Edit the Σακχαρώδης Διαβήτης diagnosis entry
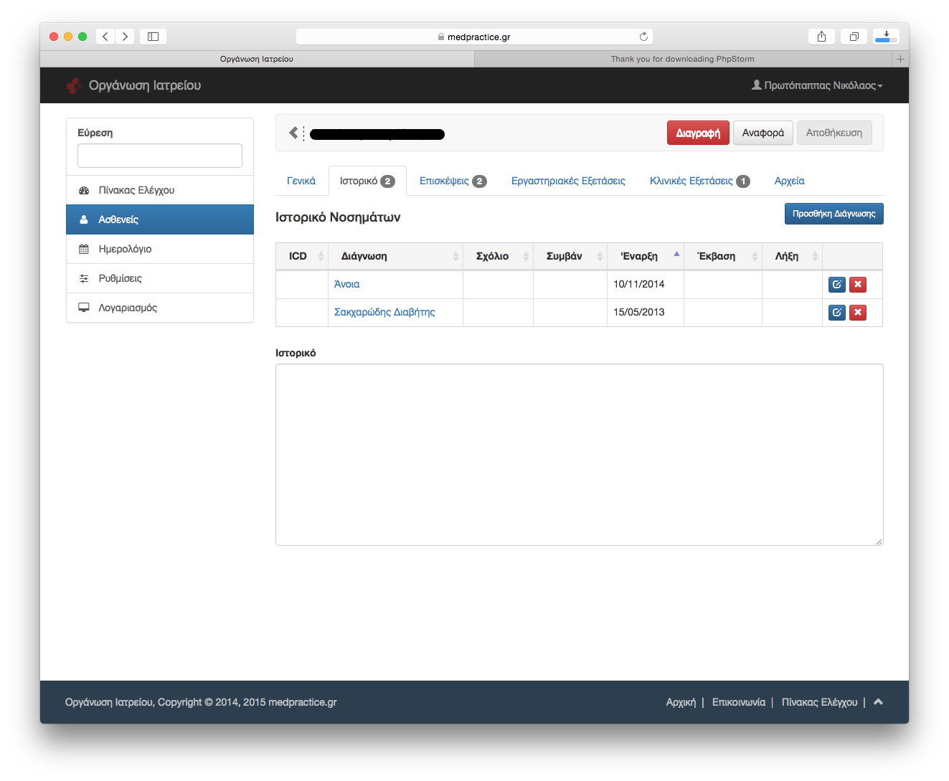The width and height of the screenshot is (949, 781). [836, 313]
